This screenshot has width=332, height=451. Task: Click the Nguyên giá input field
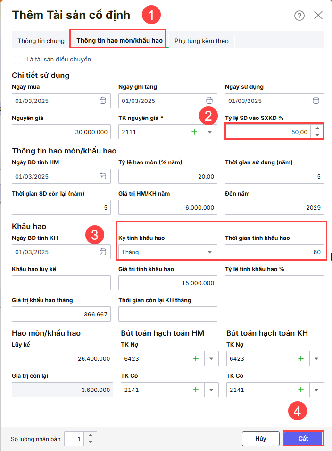coord(61,132)
